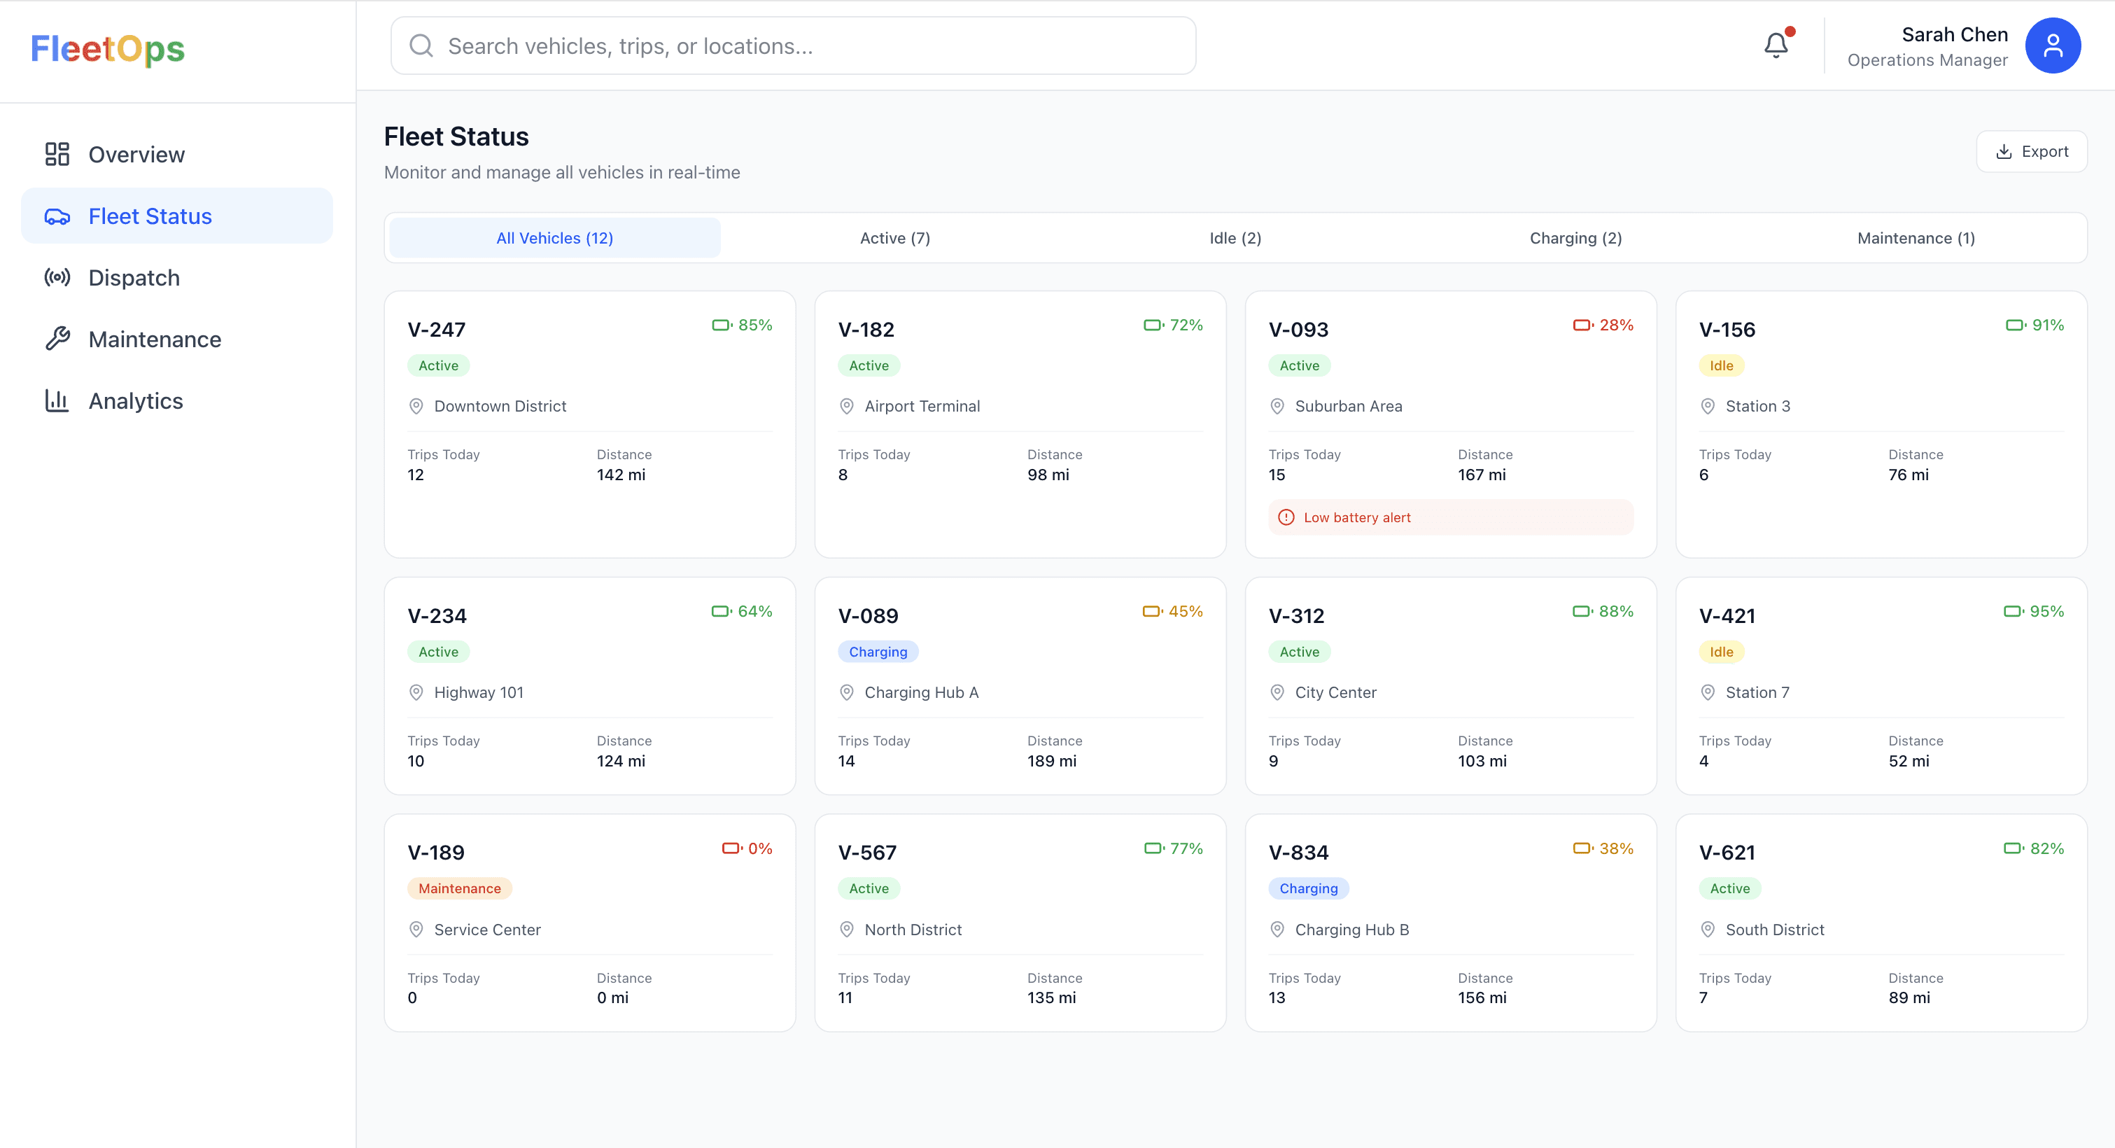Select the Fleet Status car icon
Screen dimensions: 2115x1148
(x=57, y=216)
